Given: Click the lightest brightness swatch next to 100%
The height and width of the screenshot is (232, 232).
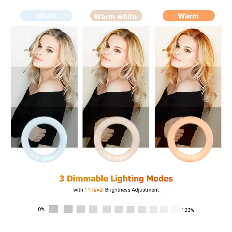Looking at the screenshot, I should pyautogui.click(x=175, y=210).
